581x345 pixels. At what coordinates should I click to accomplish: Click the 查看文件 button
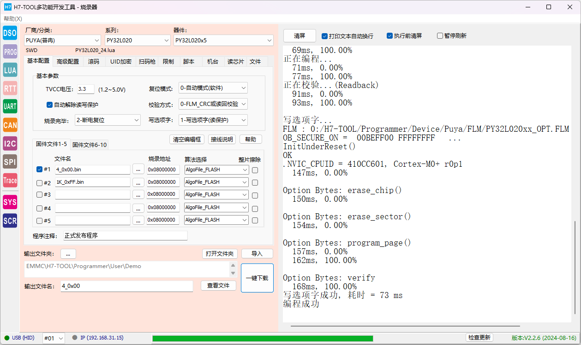[218, 286]
